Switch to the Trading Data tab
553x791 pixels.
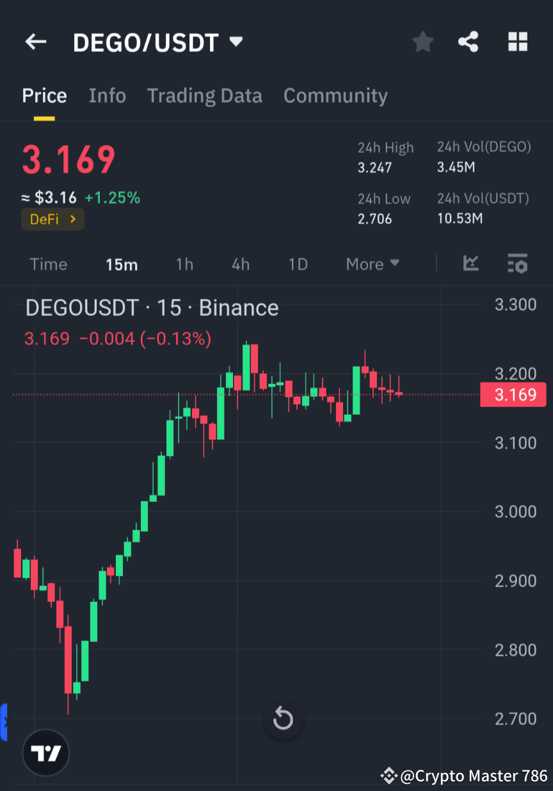click(x=205, y=95)
